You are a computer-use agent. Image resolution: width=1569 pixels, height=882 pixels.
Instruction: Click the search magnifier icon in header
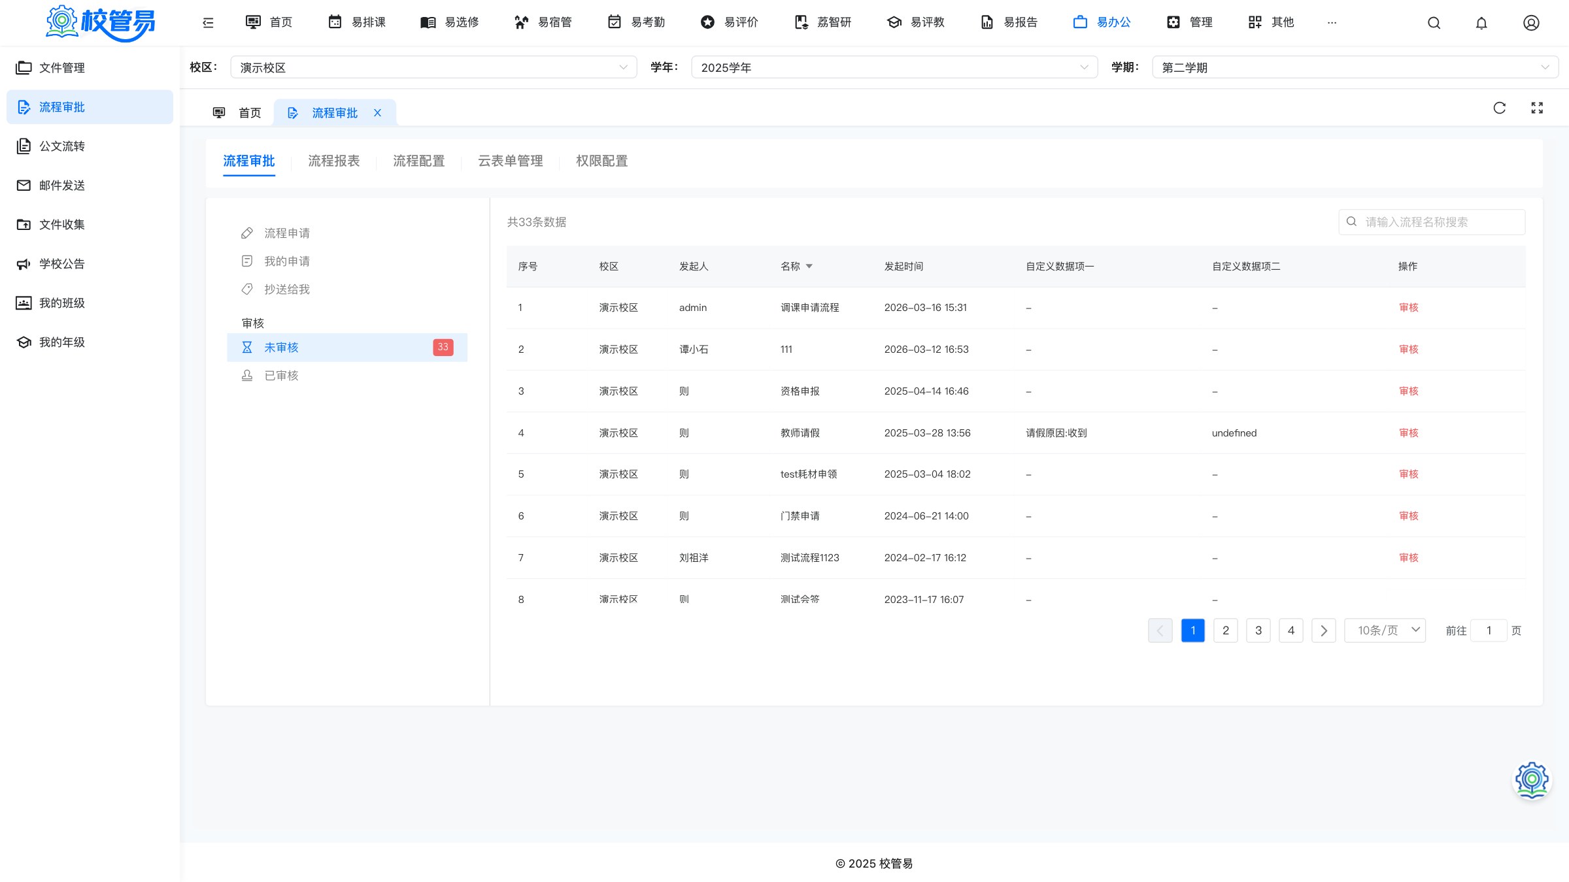(1434, 23)
